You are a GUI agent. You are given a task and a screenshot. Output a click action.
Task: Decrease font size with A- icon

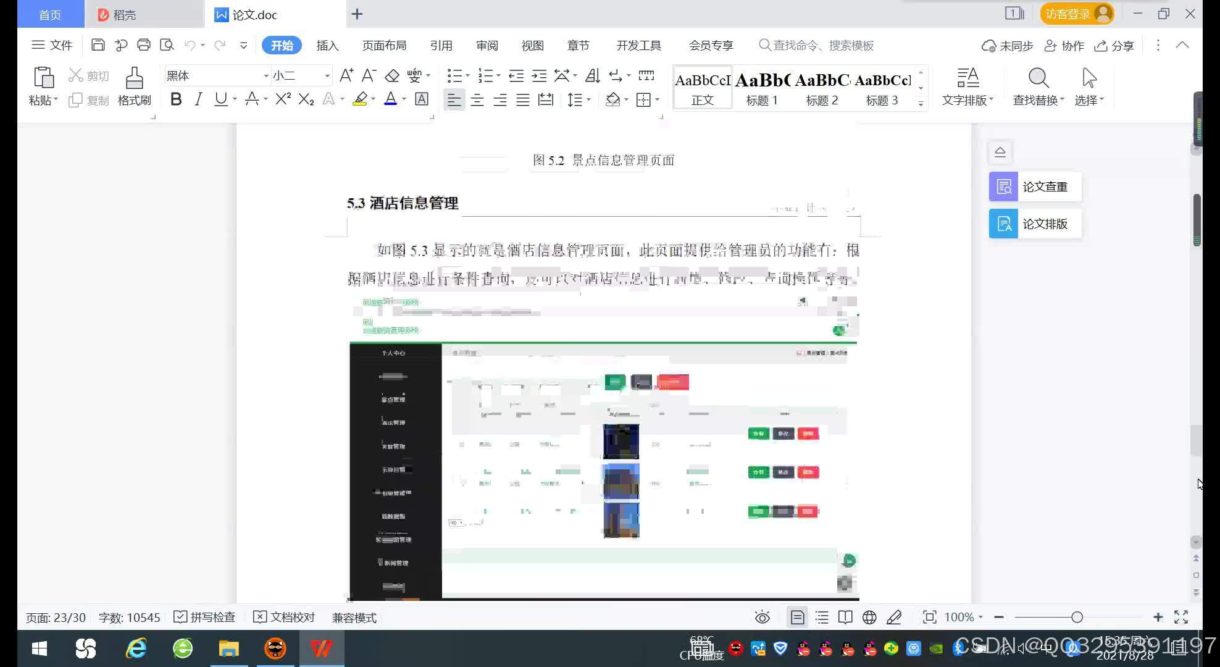point(369,75)
